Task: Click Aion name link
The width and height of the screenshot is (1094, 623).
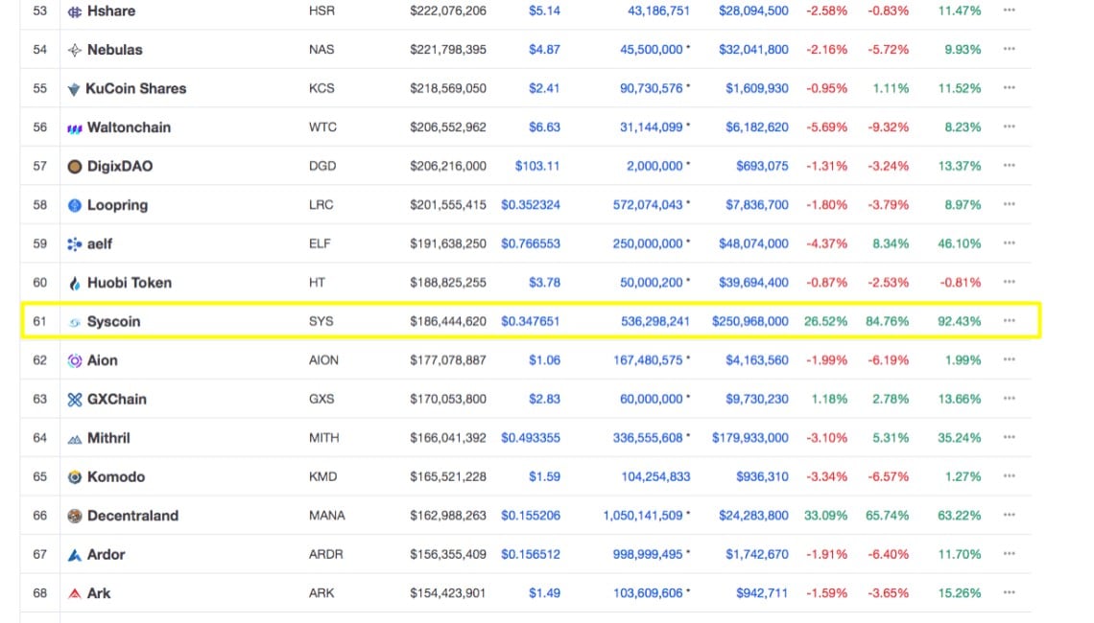Action: [x=102, y=360]
